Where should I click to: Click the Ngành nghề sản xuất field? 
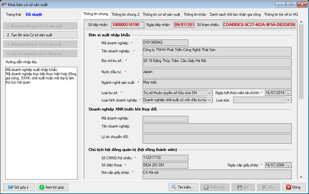pos(217,84)
